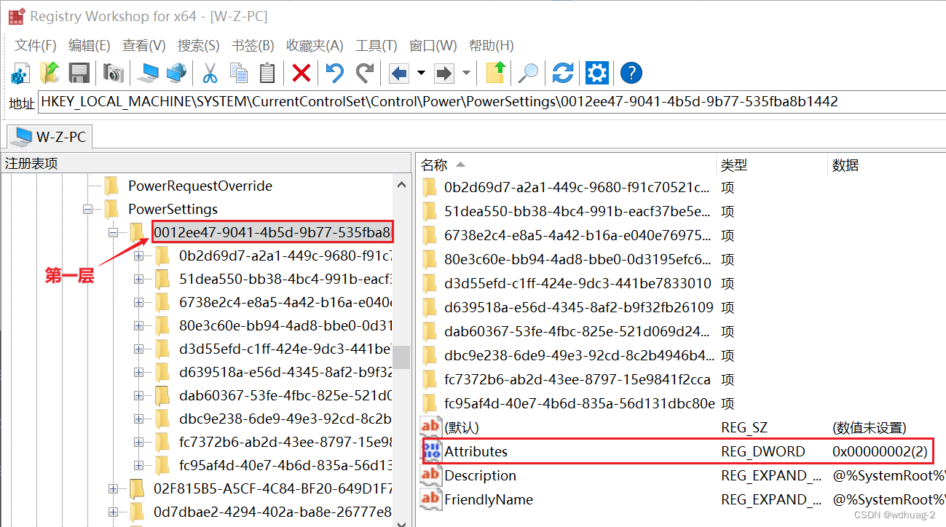Image resolution: width=946 pixels, height=527 pixels.
Task: Click the blue help question mark icon
Action: (x=631, y=73)
